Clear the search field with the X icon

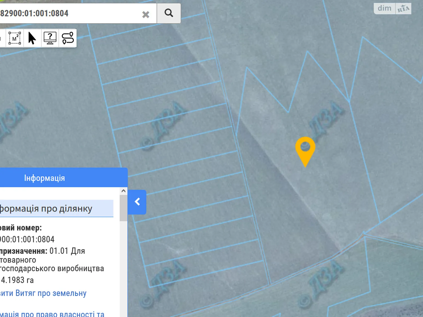[x=146, y=14]
